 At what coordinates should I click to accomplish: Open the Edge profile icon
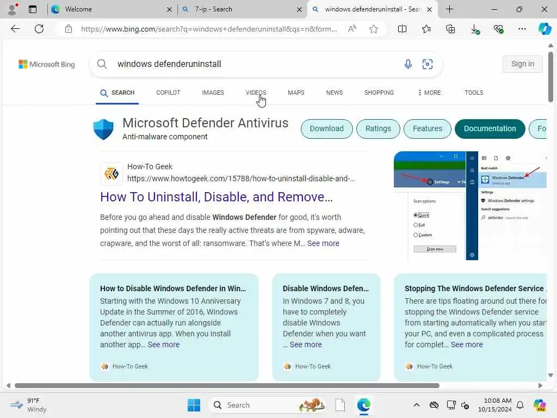pos(13,9)
